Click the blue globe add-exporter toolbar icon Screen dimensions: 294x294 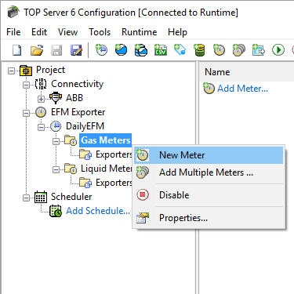[121, 50]
